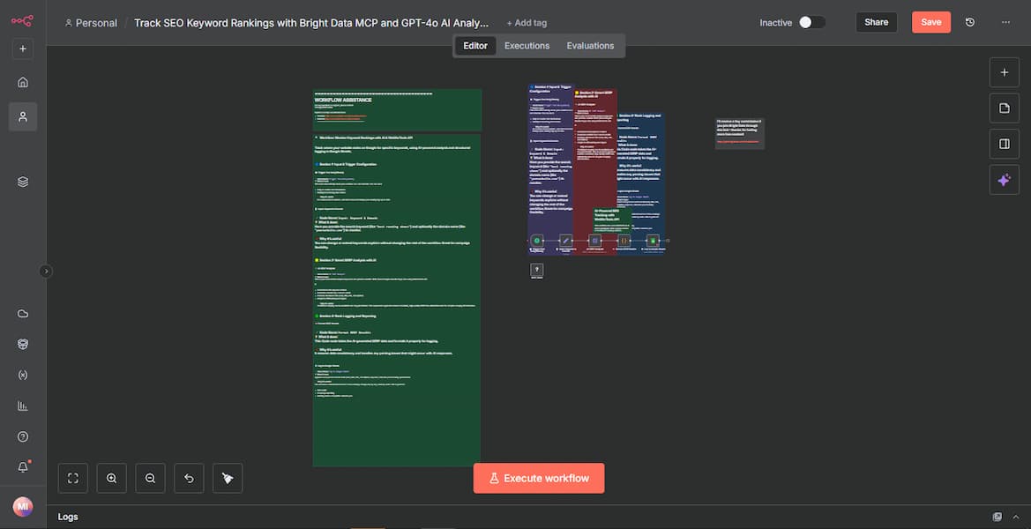Click Add tag next to workflow title
Viewport: 1031px width, 529px height.
(527, 23)
